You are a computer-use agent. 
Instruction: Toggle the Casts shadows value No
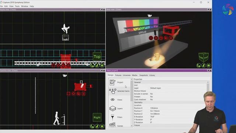click(152, 99)
